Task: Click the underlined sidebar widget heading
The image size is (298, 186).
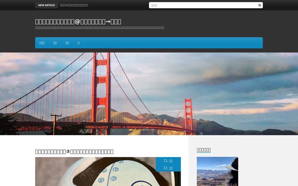Action: click(x=204, y=150)
